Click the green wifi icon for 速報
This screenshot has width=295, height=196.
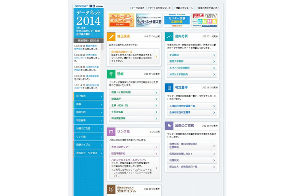111,74
